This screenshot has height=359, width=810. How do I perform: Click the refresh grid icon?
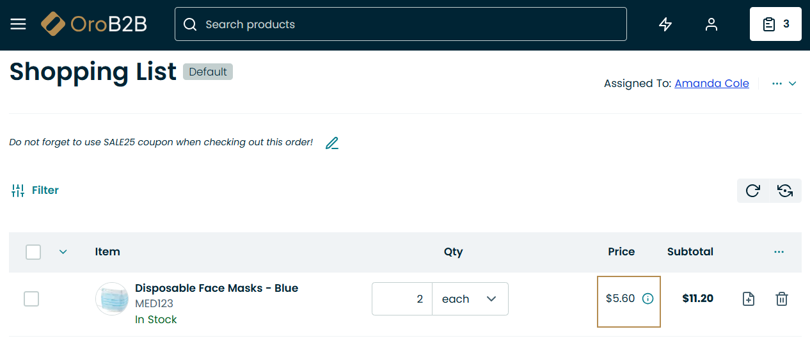point(753,191)
